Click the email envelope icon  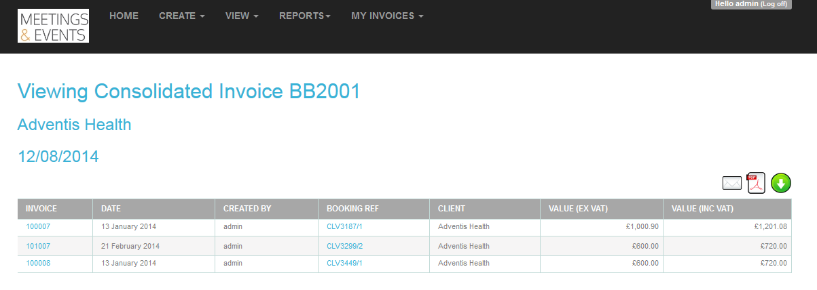pyautogui.click(x=731, y=183)
